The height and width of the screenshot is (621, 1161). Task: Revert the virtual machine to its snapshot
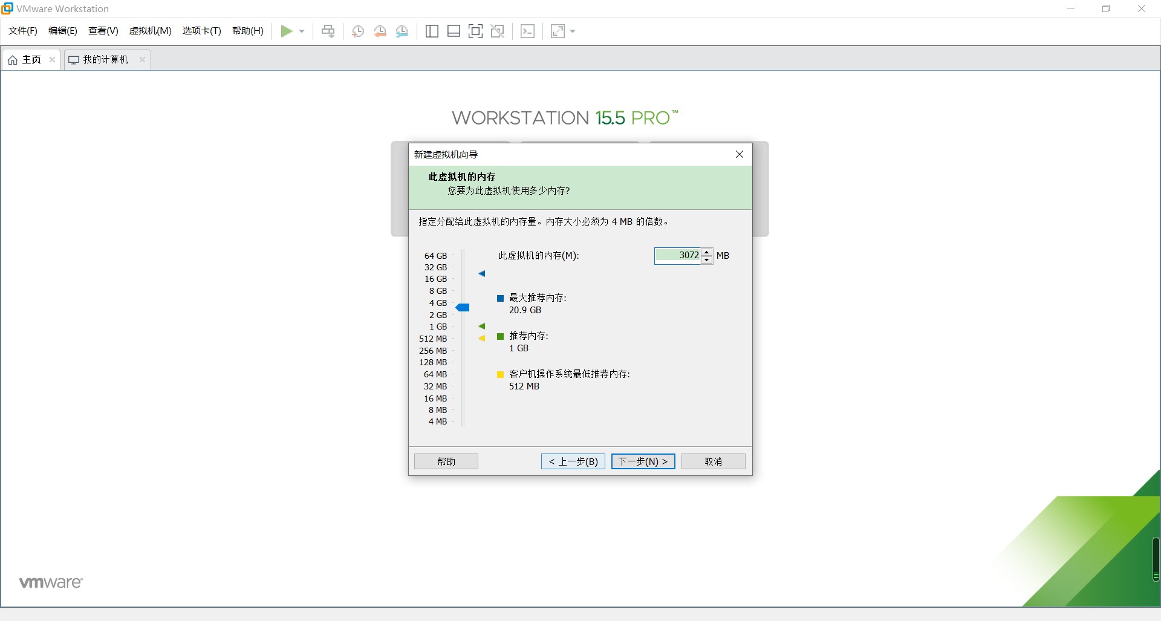[x=380, y=31]
